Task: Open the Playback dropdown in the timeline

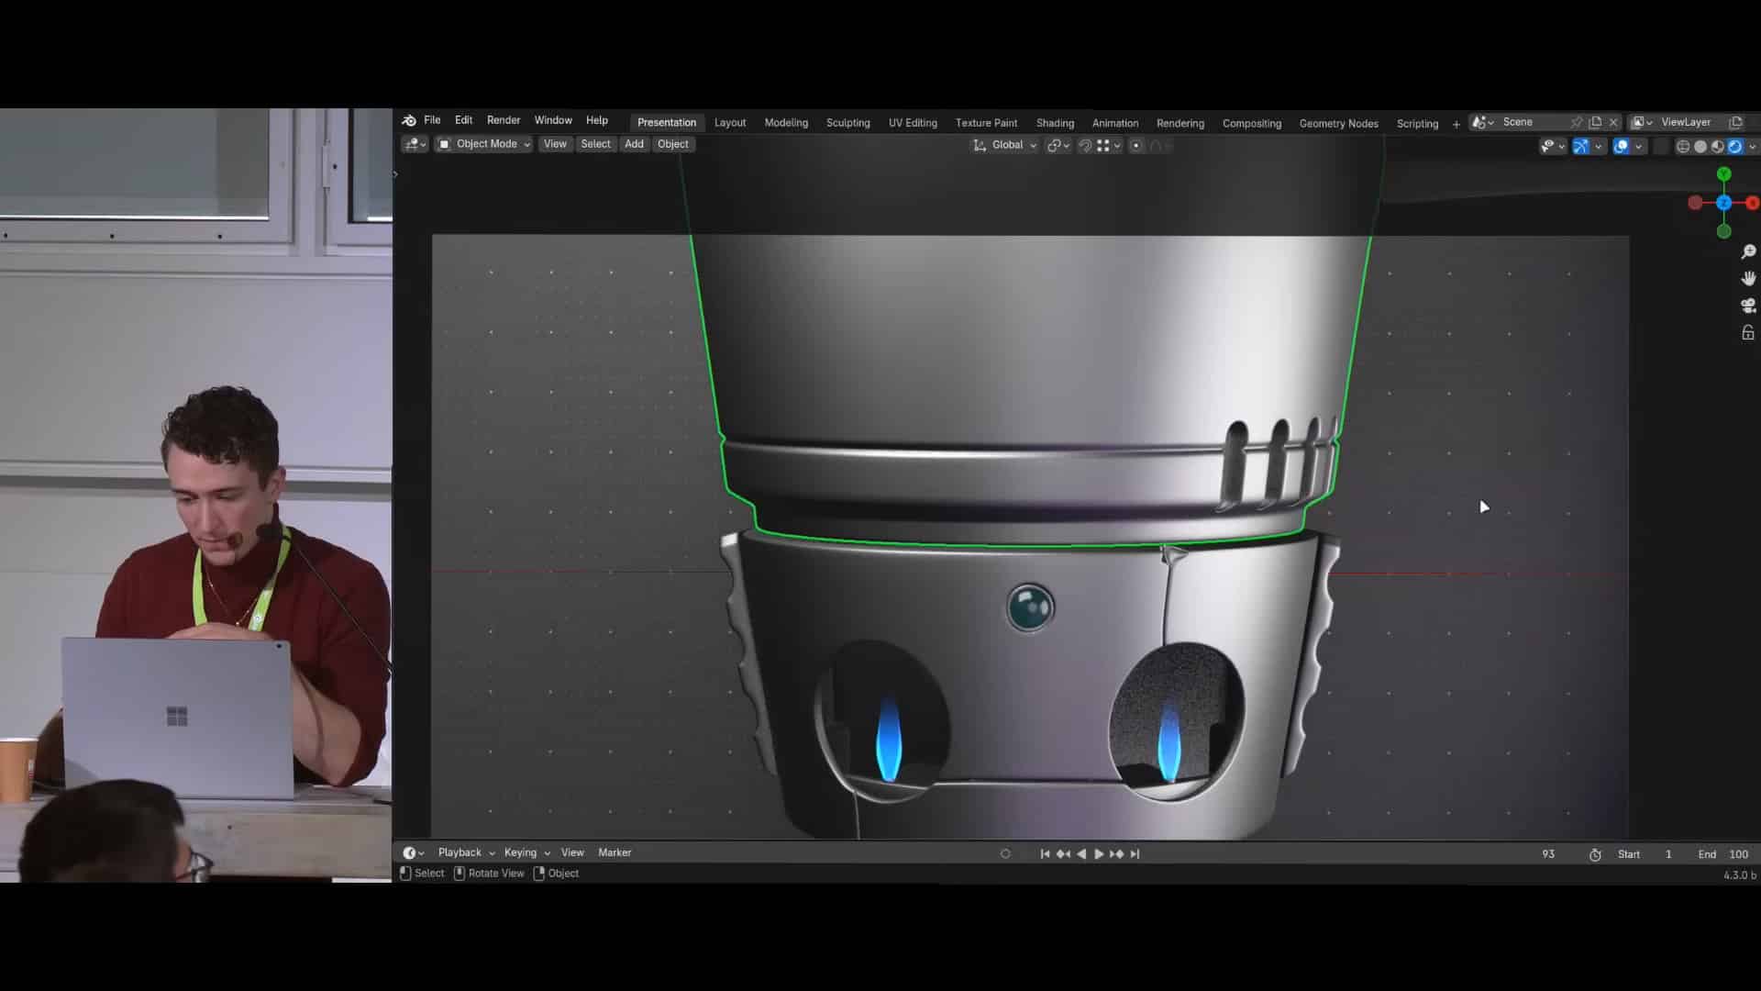Action: pos(460,852)
